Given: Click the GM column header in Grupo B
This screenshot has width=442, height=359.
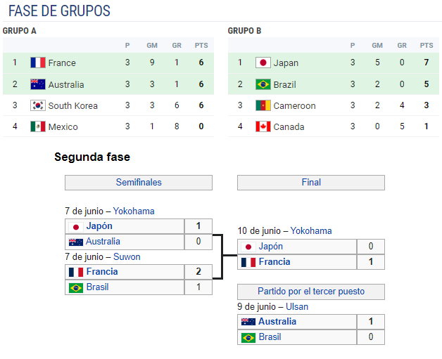Looking at the screenshot, I should (x=377, y=46).
